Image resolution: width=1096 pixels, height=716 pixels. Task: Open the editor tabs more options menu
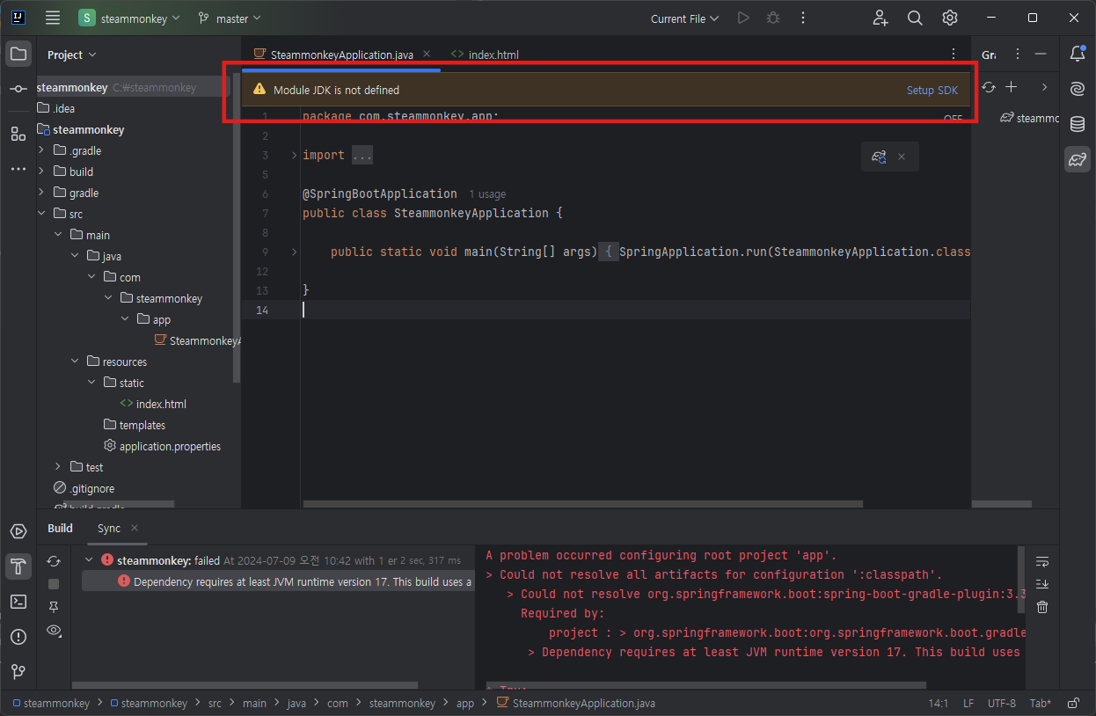point(954,55)
